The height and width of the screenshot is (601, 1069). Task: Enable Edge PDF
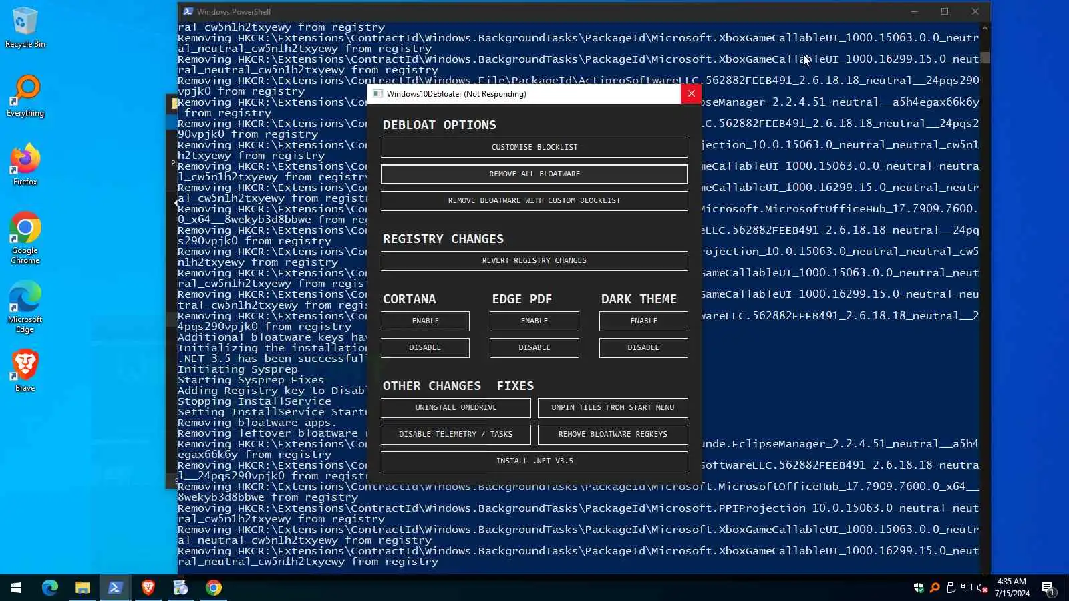click(x=534, y=321)
